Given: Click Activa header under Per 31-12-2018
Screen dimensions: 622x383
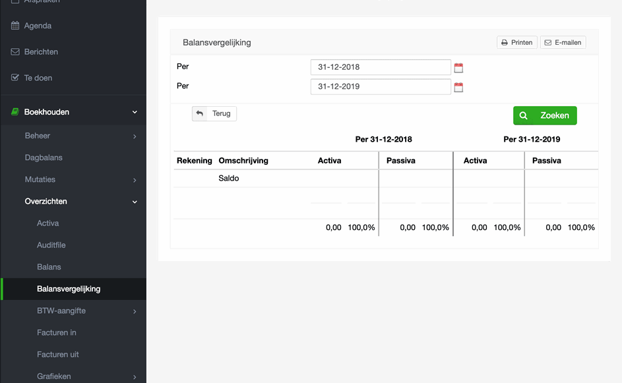Looking at the screenshot, I should point(329,161).
